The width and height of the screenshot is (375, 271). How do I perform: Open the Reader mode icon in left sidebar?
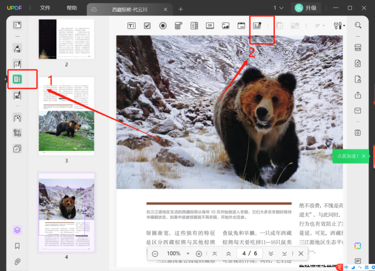[17, 25]
